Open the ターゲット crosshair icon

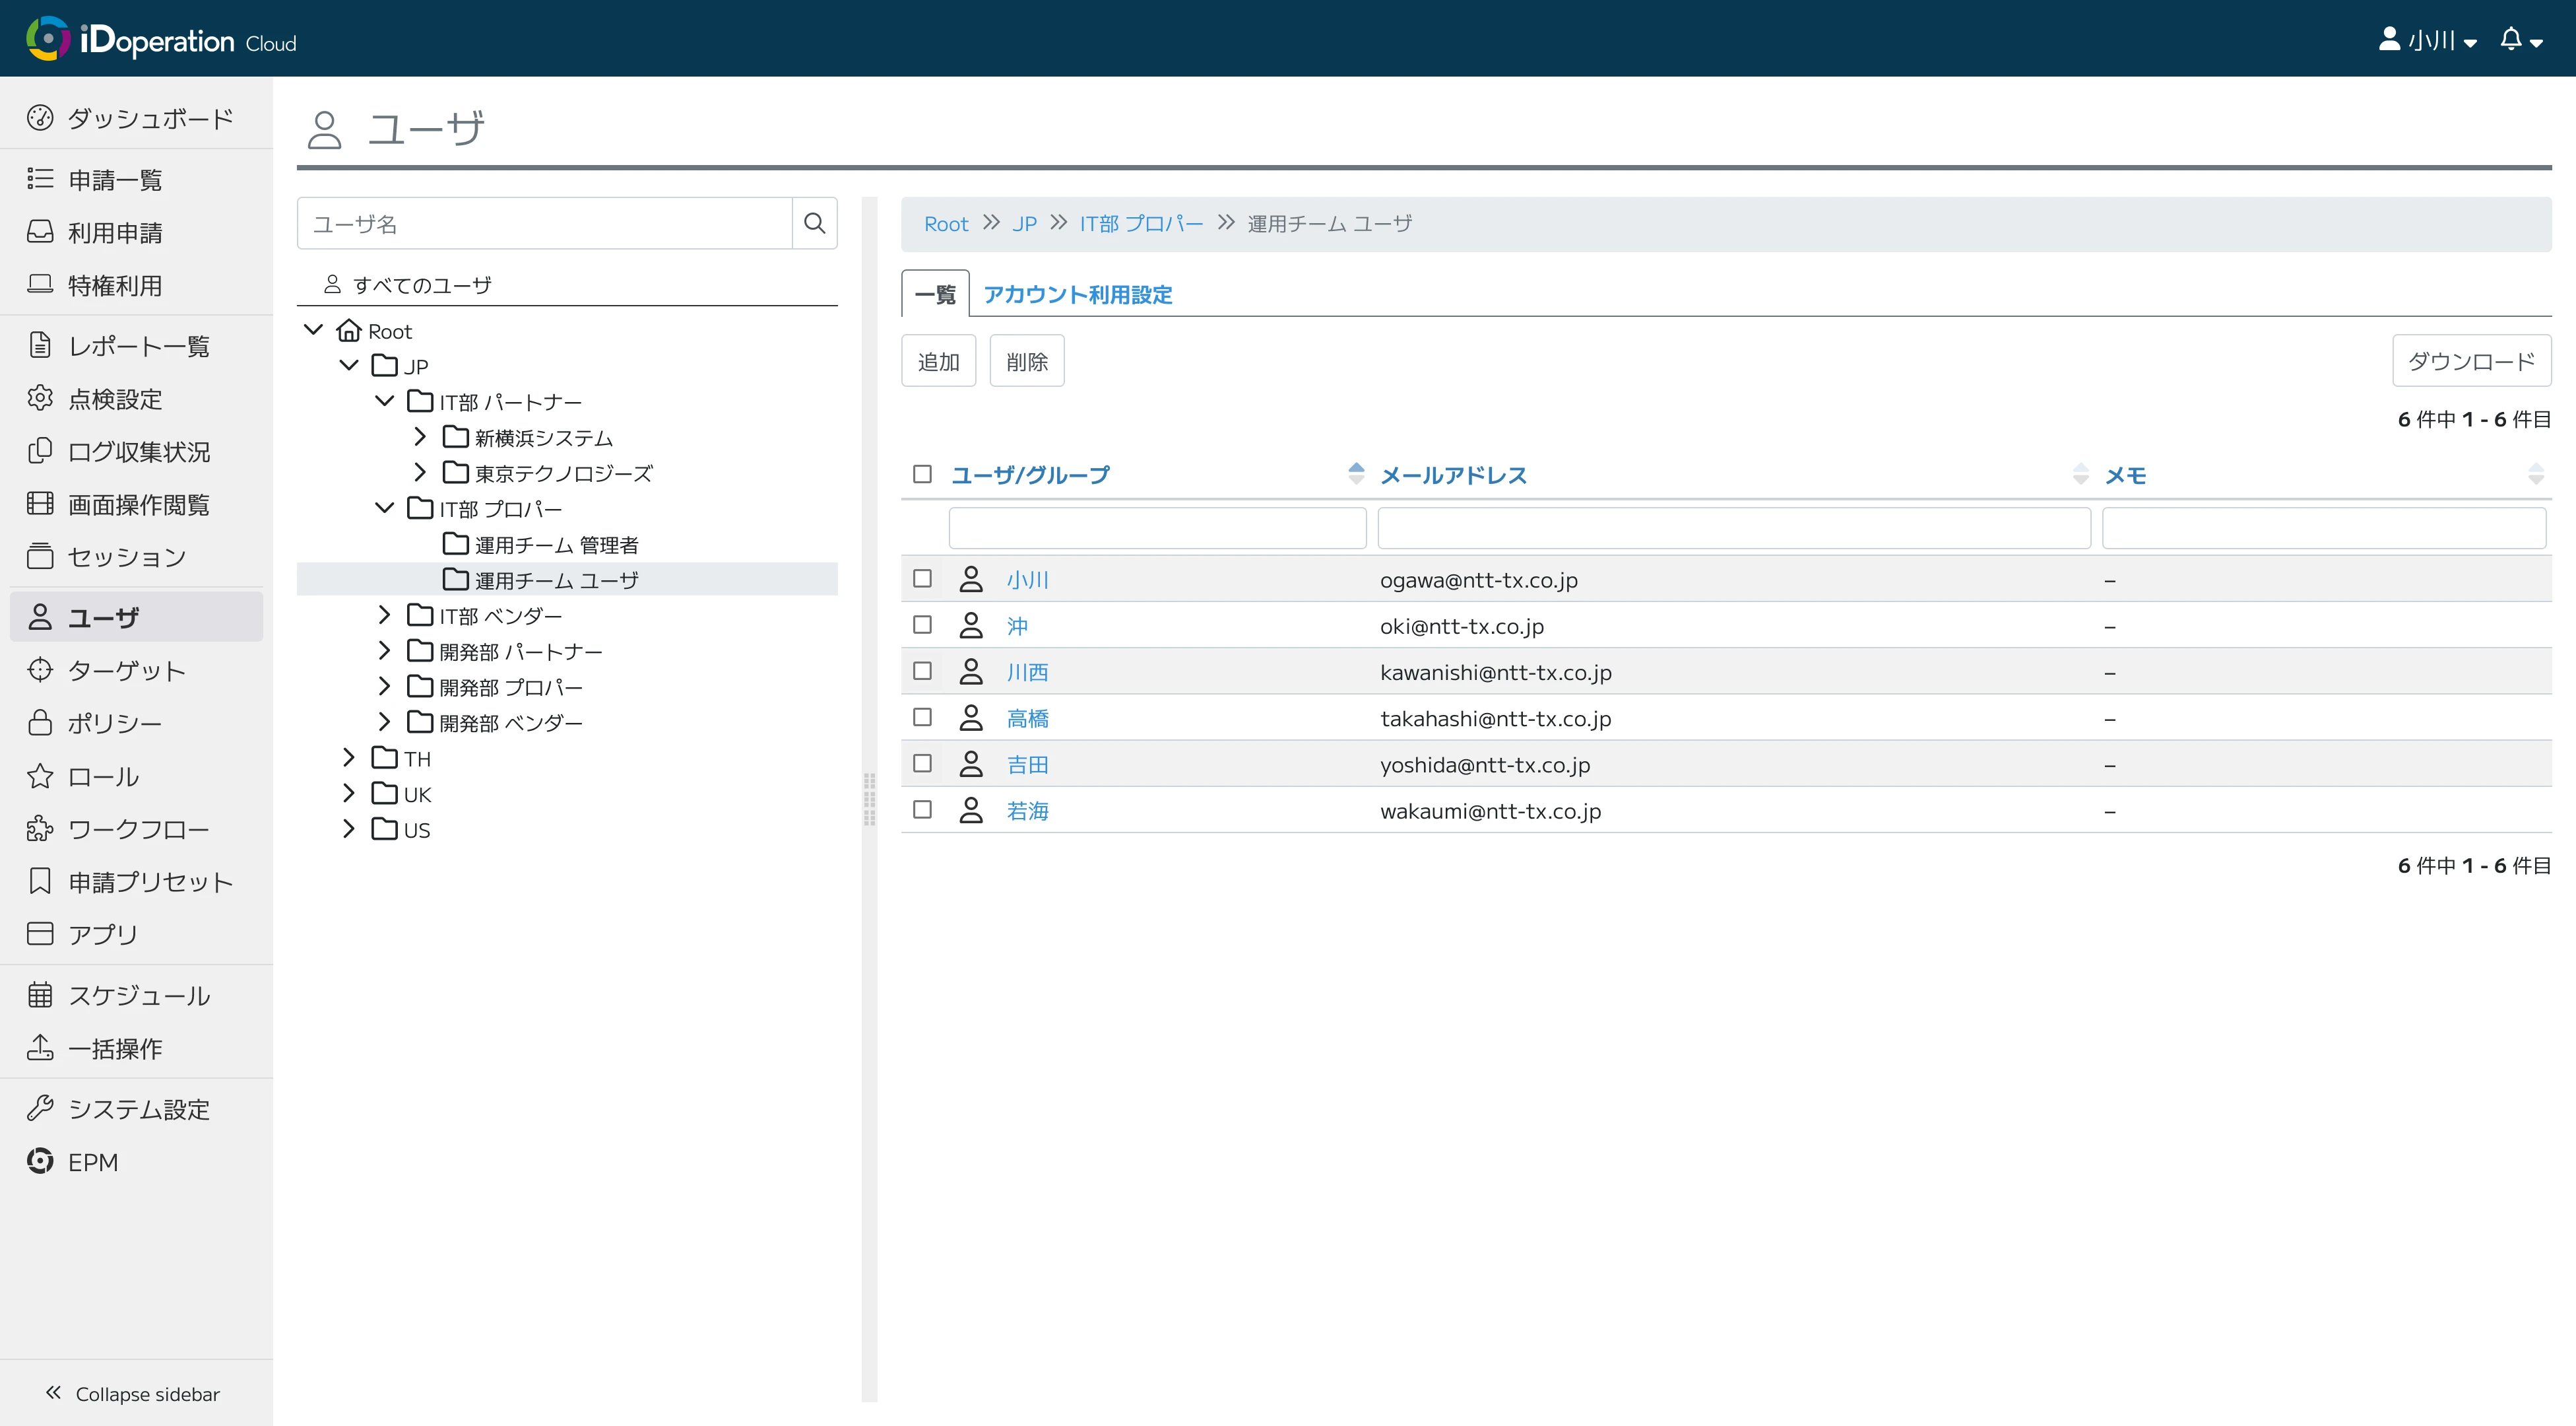coord(40,671)
